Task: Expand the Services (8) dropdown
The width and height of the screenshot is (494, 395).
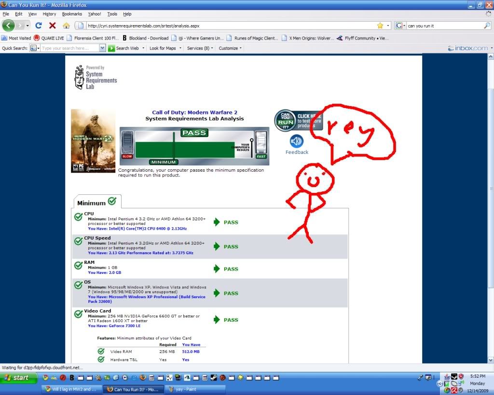Action: pyautogui.click(x=200, y=48)
